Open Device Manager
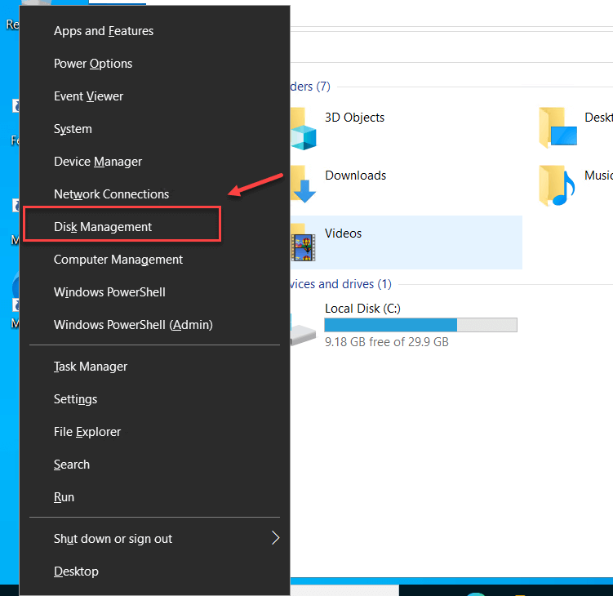 pos(98,162)
